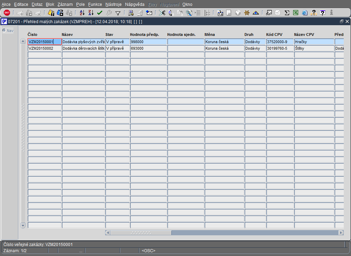
Task: Open the Záznam menu
Action: (65, 4)
